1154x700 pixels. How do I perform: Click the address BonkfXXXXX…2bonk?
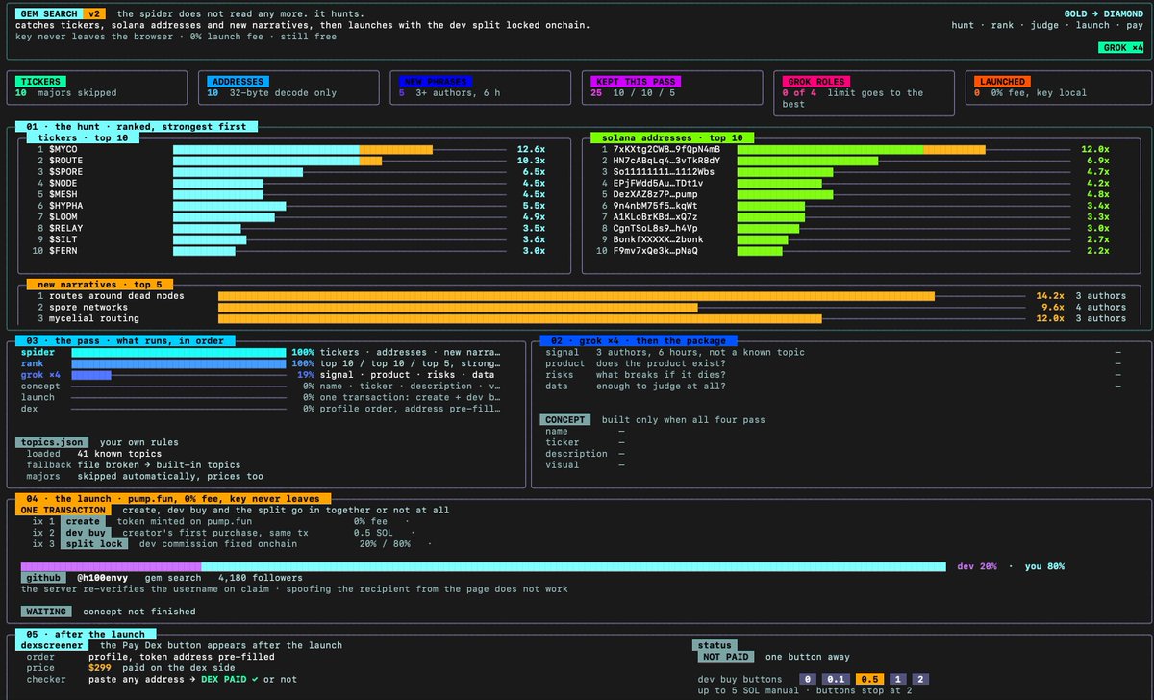(658, 239)
